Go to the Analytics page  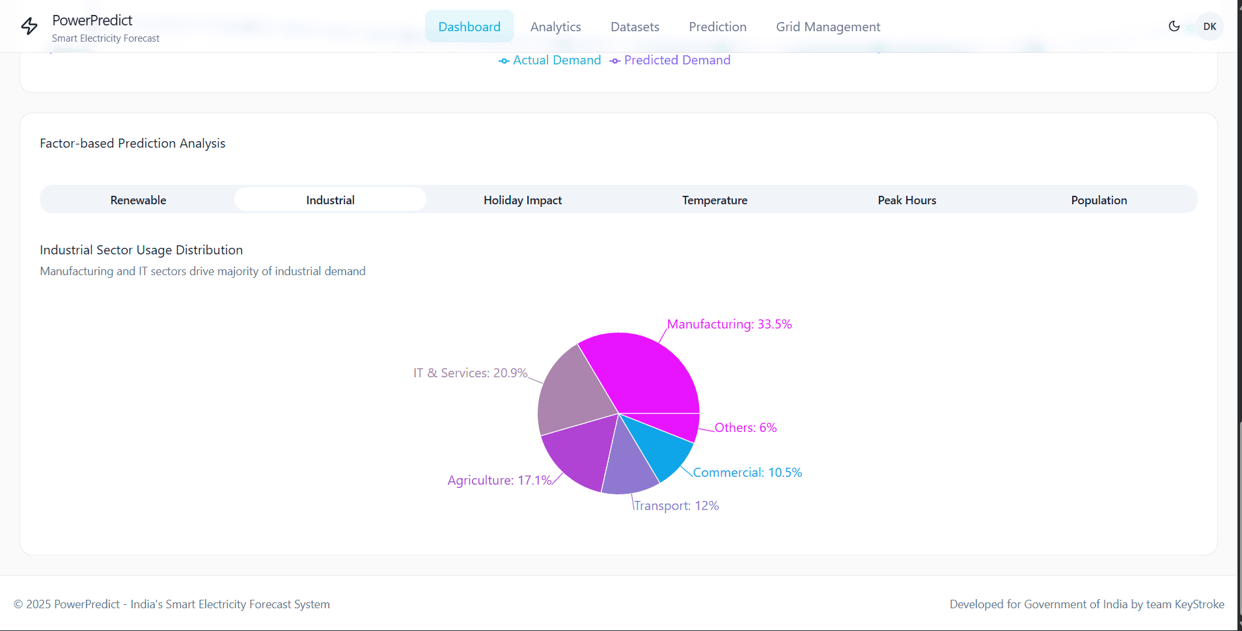555,27
